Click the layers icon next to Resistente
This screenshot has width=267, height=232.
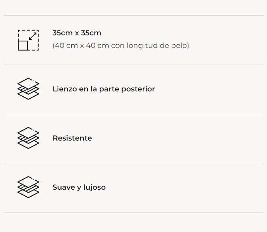[28, 138]
